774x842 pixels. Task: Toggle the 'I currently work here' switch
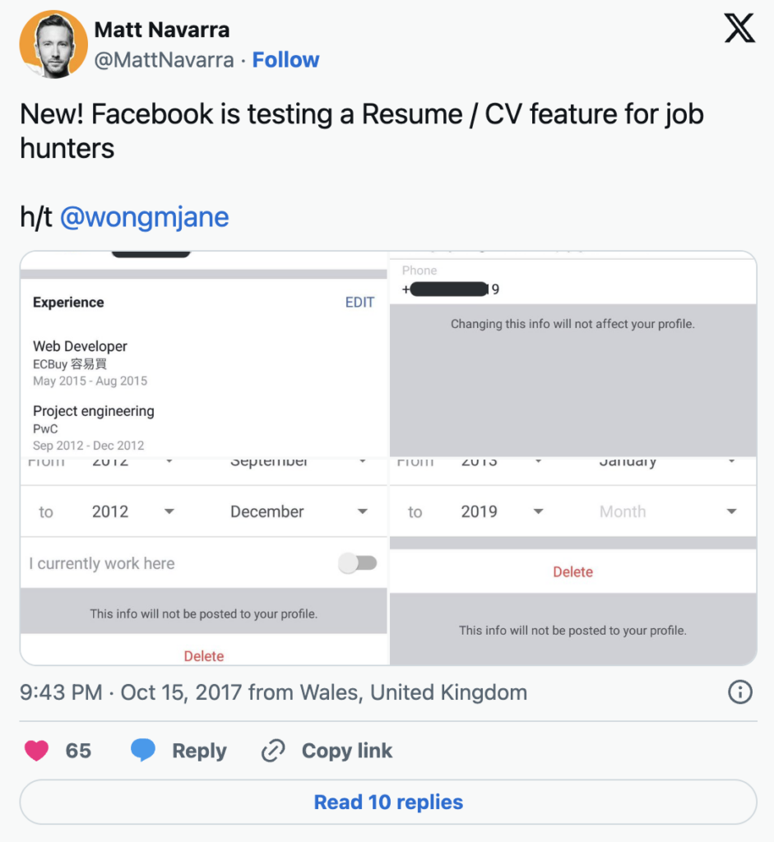(x=358, y=563)
